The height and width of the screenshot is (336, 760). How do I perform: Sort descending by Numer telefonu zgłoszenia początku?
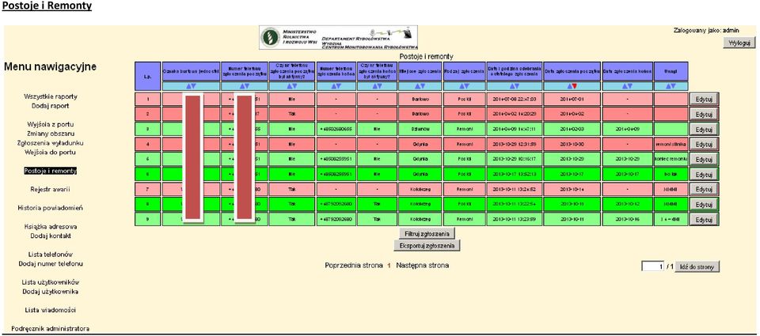247,86
